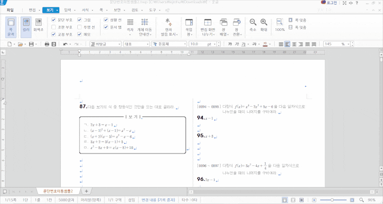The image size is (383, 204).
Task: Uncheck 상황 선 checkbox
Action: click(x=106, y=20)
